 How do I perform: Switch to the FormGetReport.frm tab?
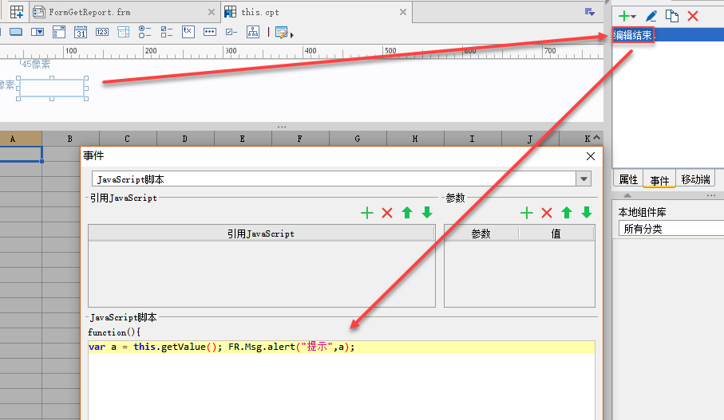tap(90, 13)
